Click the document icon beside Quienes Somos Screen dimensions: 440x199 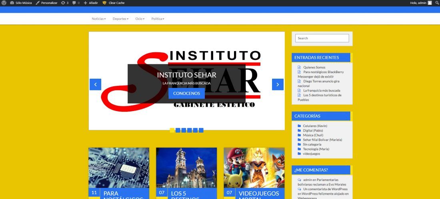299,67
